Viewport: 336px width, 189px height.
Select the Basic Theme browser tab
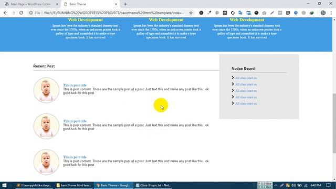click(x=90, y=4)
